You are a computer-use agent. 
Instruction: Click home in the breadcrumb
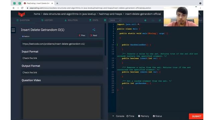37,14
